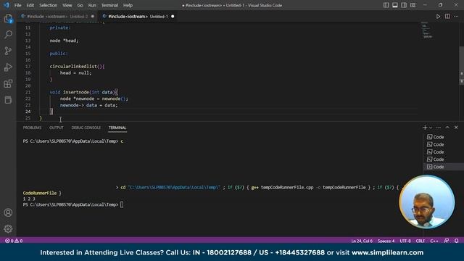Change indentation via Spaces: 4
Screen dimensions: 464x261
pos(386,241)
